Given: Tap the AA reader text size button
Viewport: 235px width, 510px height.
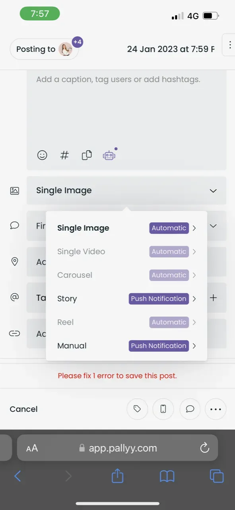Looking at the screenshot, I should 32,448.
